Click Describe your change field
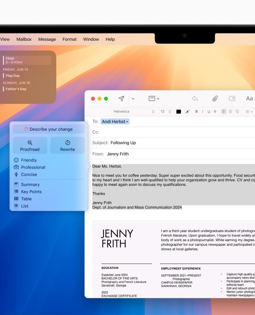This screenshot has width=255, height=315. click(x=48, y=129)
